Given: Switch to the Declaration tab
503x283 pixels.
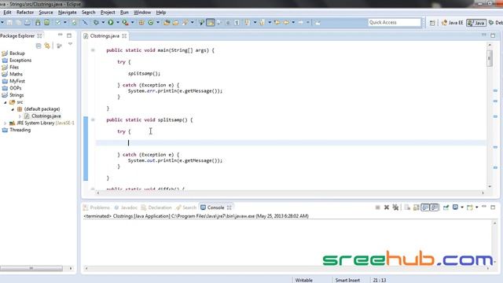Looking at the screenshot, I should (x=156, y=208).
